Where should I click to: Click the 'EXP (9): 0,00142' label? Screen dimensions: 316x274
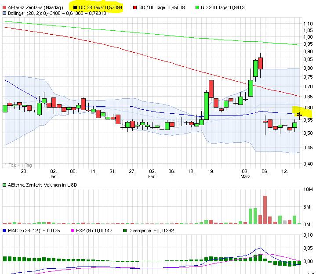coord(94,231)
